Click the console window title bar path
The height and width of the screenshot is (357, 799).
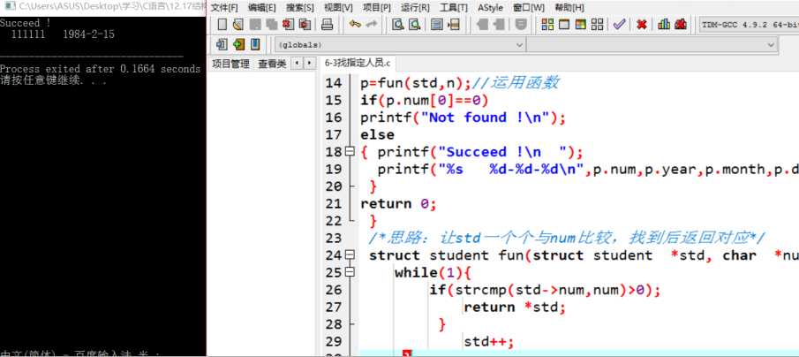pyautogui.click(x=112, y=7)
